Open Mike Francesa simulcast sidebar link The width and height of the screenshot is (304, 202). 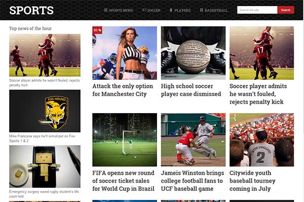pyautogui.click(x=42, y=138)
